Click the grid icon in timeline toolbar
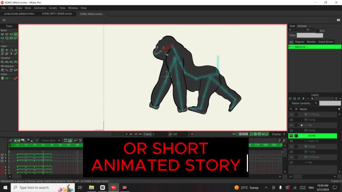This screenshot has width=342, height=192. [x=65, y=141]
